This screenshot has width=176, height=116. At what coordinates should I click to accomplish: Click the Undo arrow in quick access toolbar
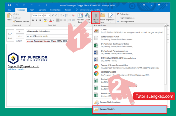pyautogui.click(x=17, y=5)
